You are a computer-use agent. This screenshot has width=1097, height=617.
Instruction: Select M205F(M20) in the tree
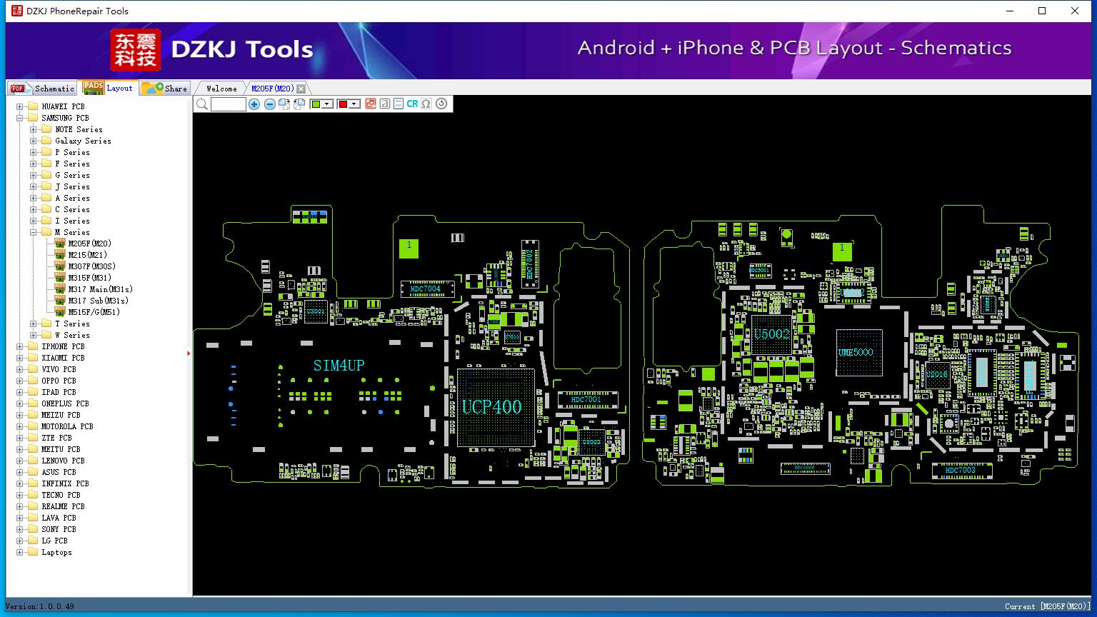point(89,244)
